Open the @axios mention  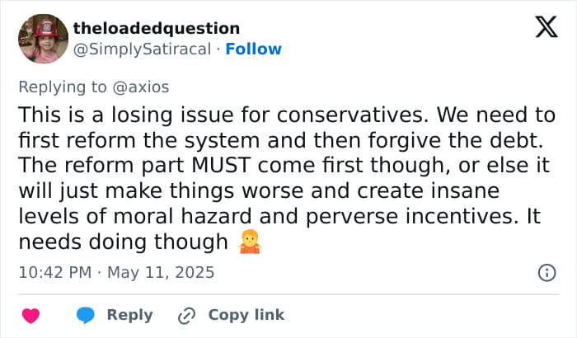(141, 87)
